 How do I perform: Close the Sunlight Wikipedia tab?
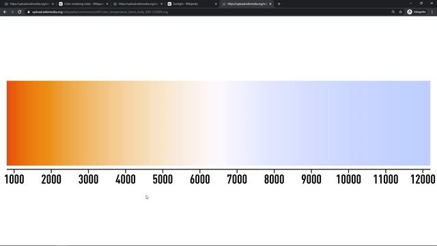[x=216, y=4]
